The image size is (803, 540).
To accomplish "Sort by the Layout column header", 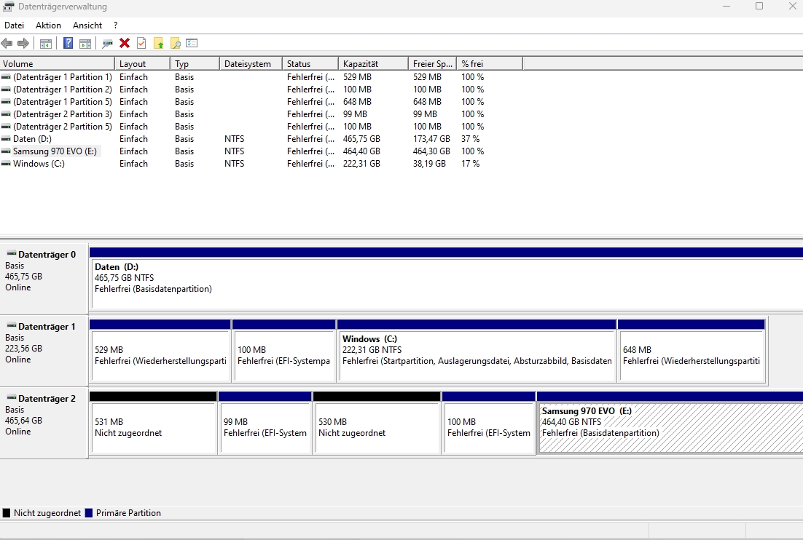I will [143, 64].
